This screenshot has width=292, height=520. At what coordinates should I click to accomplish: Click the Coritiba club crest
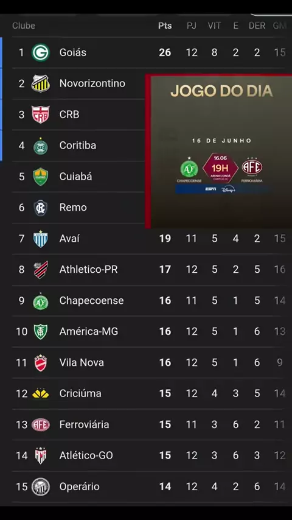(x=40, y=146)
